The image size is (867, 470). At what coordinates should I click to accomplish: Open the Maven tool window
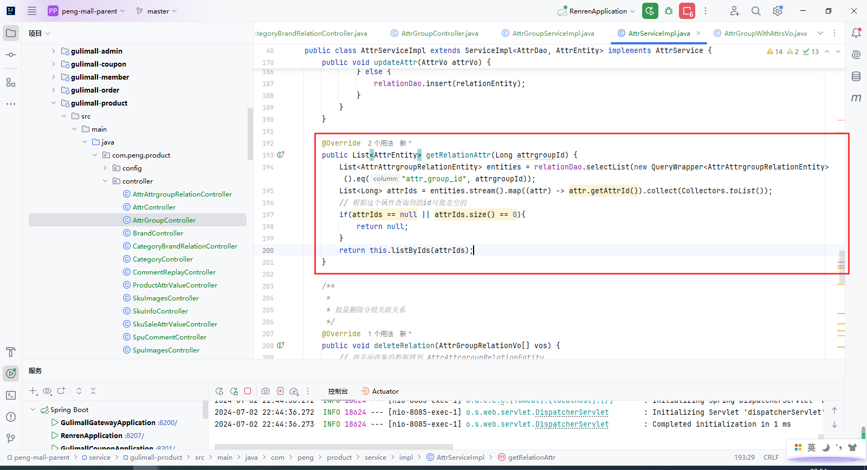856,98
